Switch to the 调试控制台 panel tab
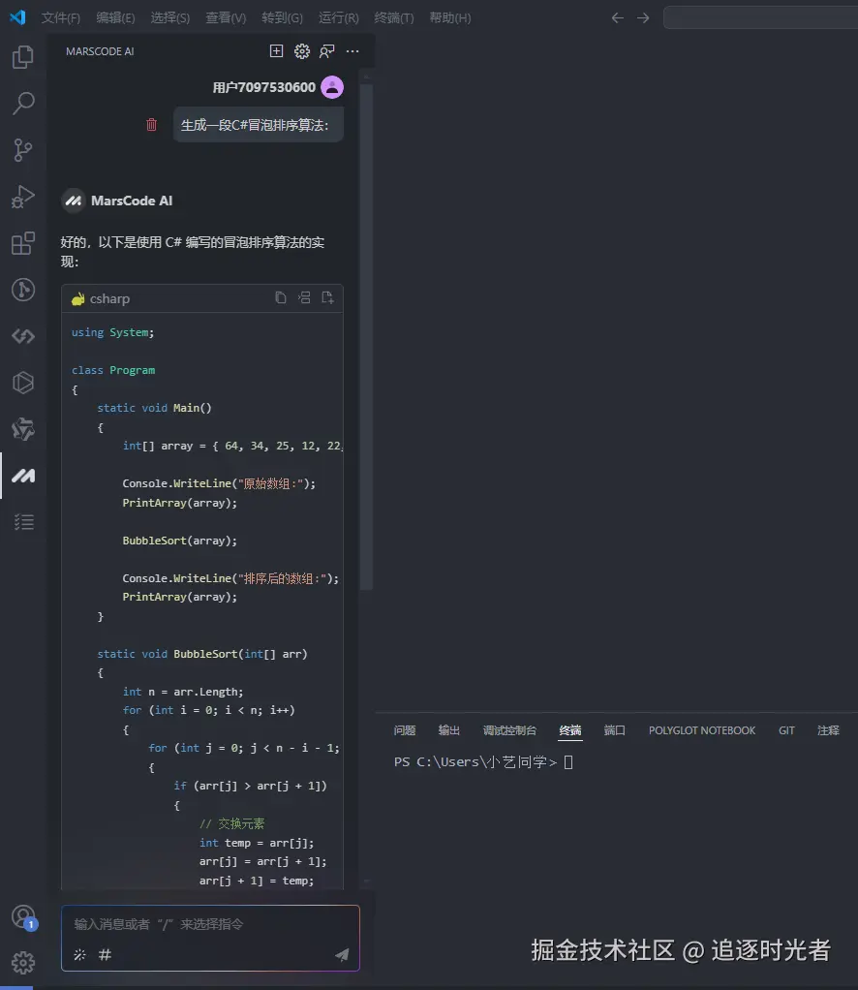This screenshot has width=858, height=990. pos(509,730)
